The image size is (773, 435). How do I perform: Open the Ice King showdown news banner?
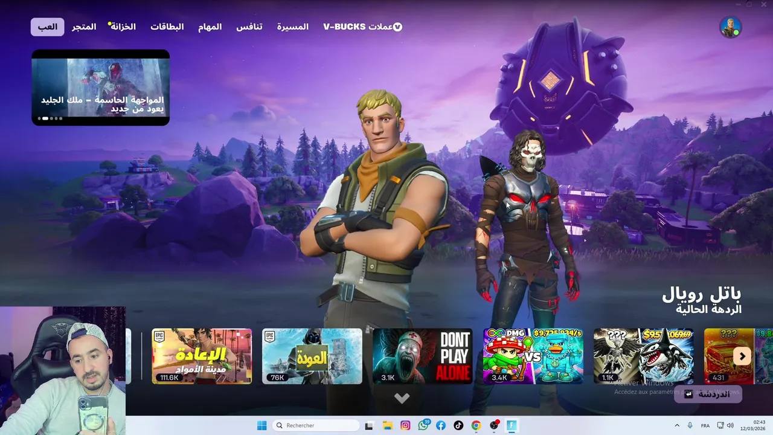[101, 88]
